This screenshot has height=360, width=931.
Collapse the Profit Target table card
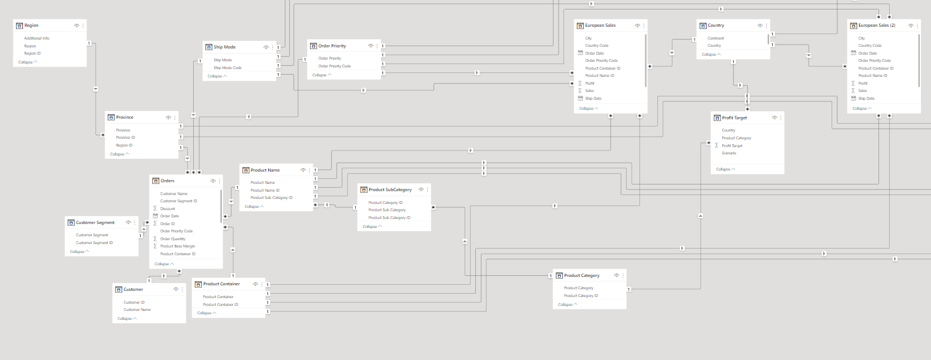point(725,169)
